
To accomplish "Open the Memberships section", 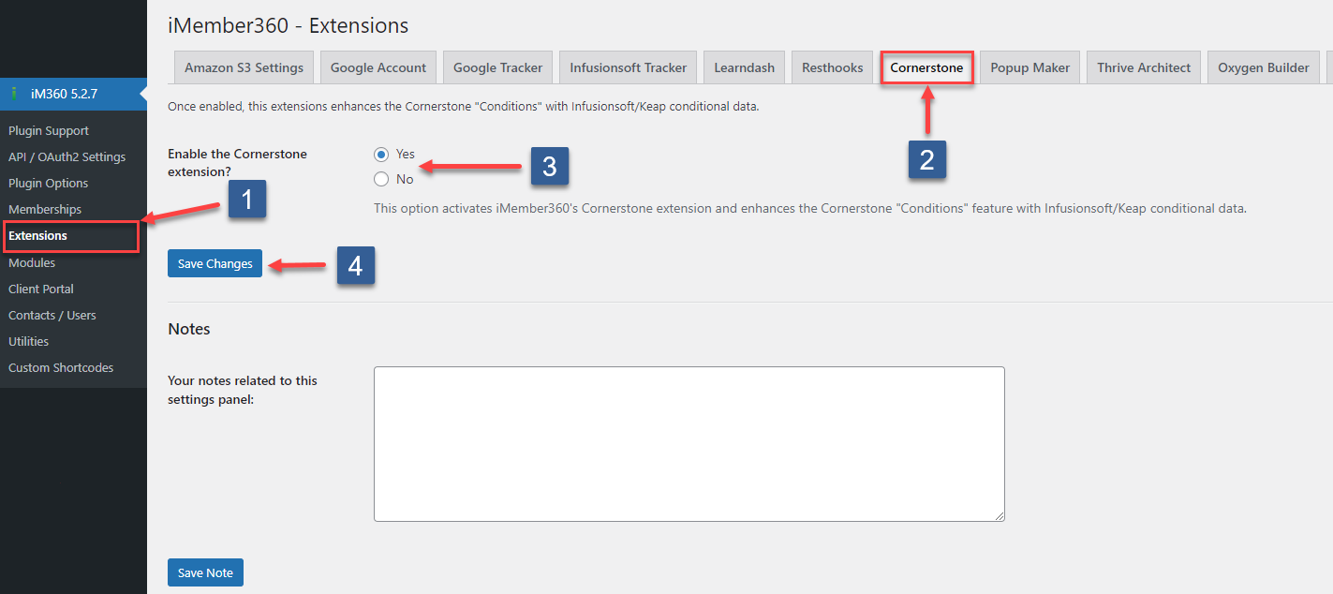I will tap(45, 209).
